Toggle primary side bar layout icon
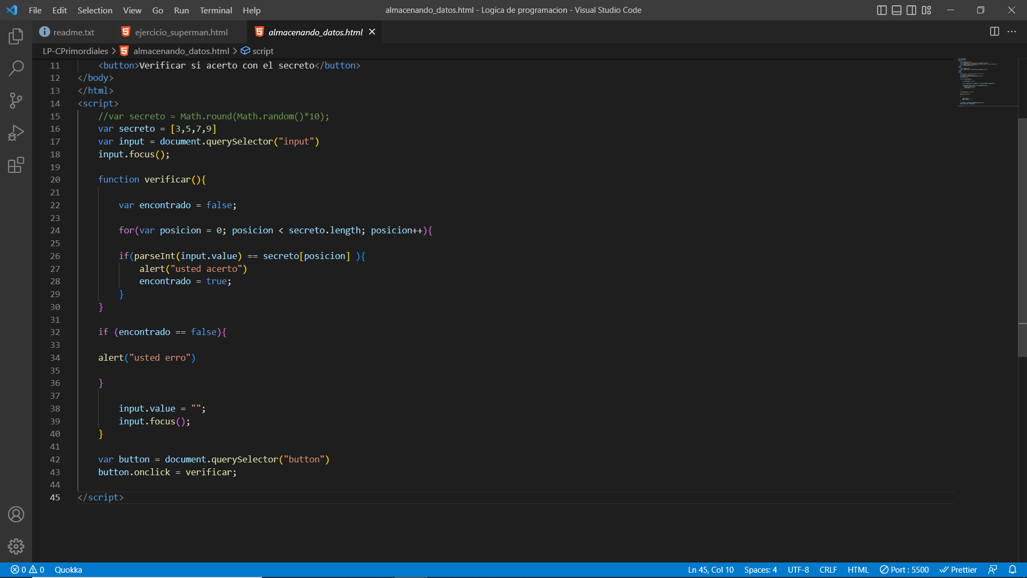This screenshot has height=578, width=1027. (x=882, y=10)
